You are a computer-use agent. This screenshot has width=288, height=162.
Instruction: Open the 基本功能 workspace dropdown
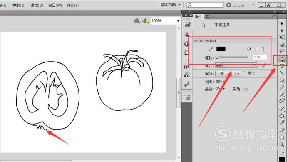pyautogui.click(x=171, y=5)
